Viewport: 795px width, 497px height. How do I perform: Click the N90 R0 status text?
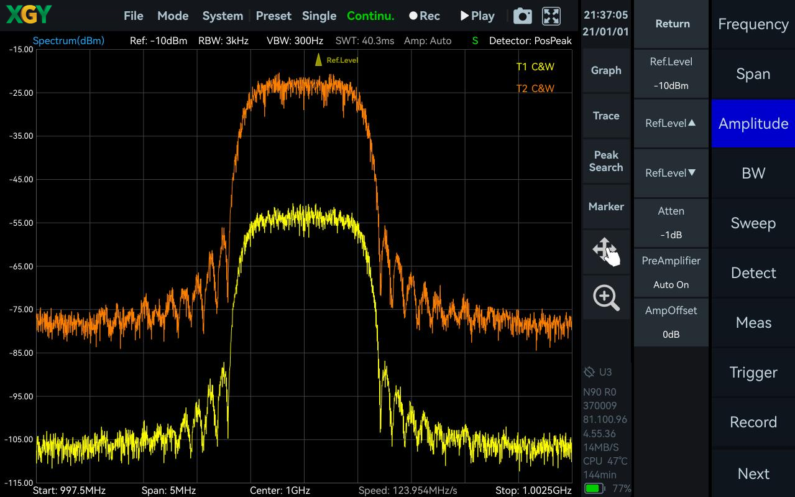click(600, 392)
